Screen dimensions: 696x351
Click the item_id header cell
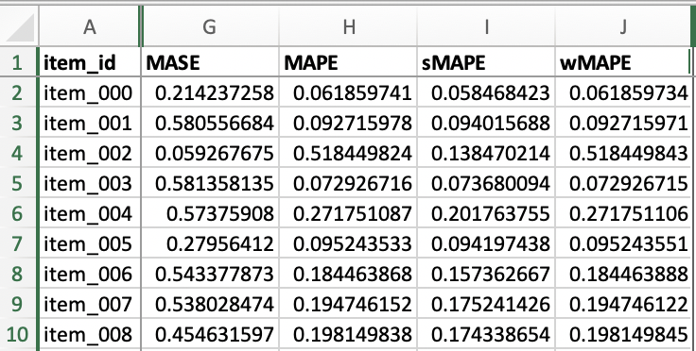coord(90,62)
